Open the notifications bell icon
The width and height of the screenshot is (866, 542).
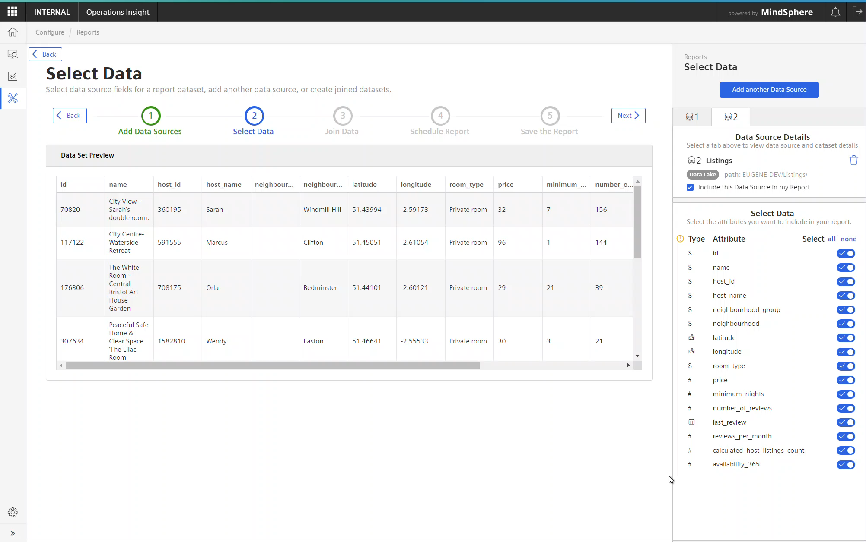click(x=835, y=12)
